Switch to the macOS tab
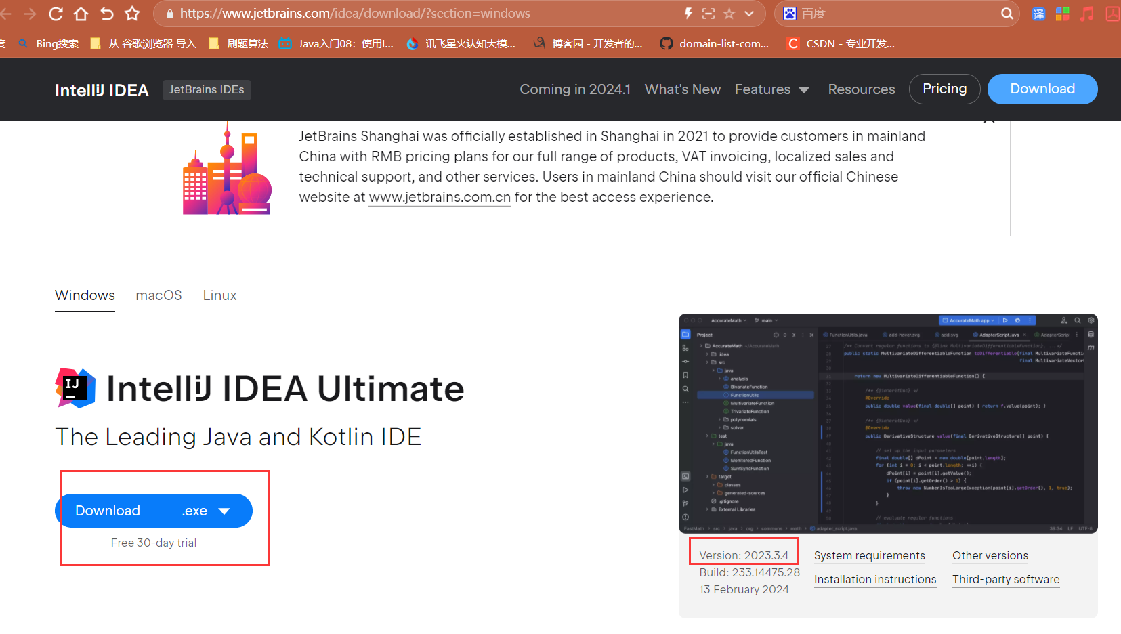Image resolution: width=1121 pixels, height=634 pixels. (x=158, y=295)
